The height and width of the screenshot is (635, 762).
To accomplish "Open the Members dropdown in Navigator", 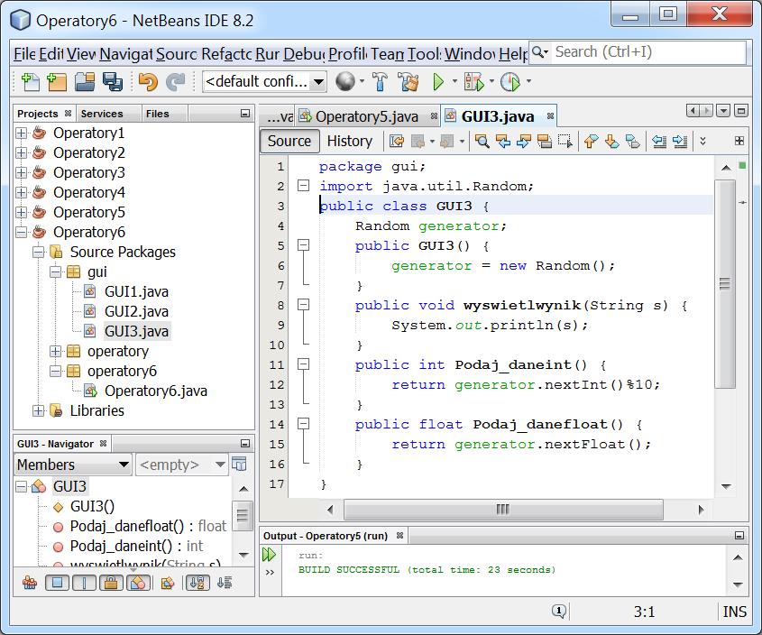I will [73, 465].
